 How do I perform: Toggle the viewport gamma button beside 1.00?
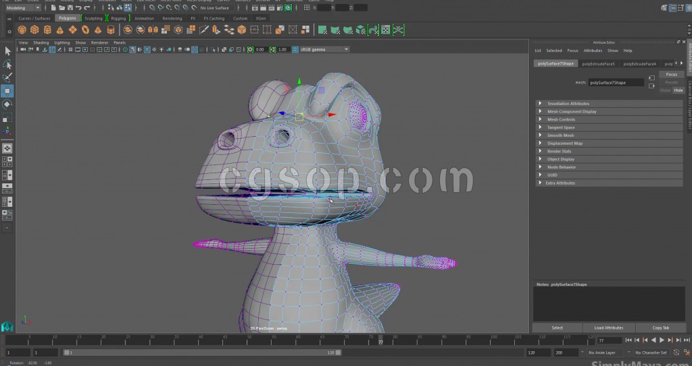point(273,49)
